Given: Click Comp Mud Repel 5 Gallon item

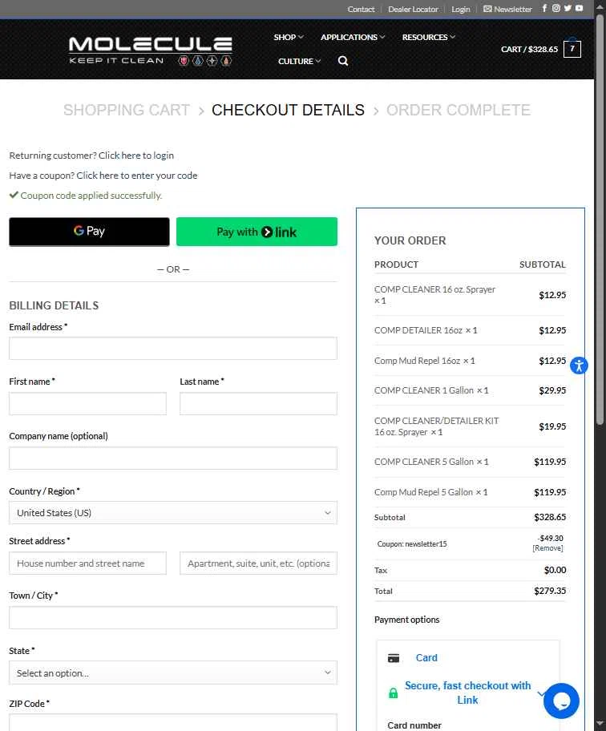Looking at the screenshot, I should tap(430, 492).
